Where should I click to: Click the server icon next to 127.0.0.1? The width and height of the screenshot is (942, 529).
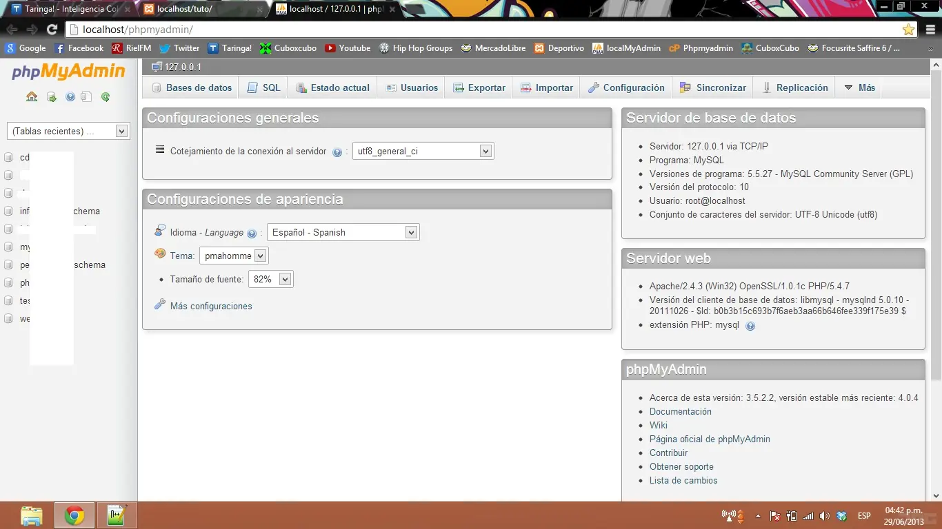click(x=157, y=67)
